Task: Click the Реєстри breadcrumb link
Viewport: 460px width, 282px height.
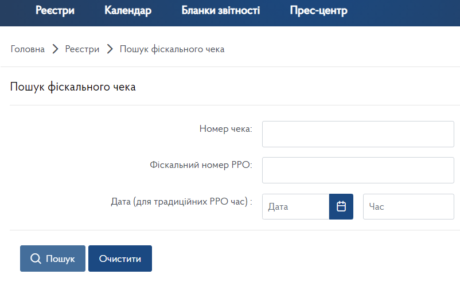Action: click(82, 49)
